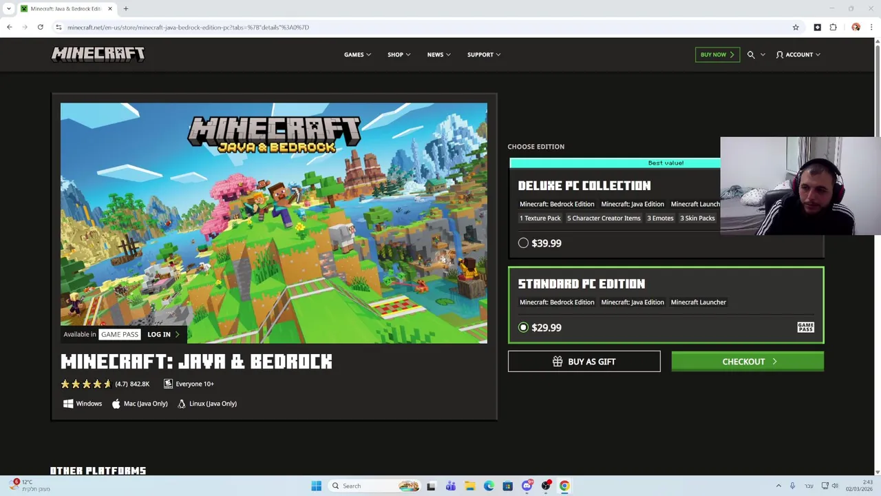Go back to the previous page
Screen dimensions: 881x496
pyautogui.click(x=10, y=28)
